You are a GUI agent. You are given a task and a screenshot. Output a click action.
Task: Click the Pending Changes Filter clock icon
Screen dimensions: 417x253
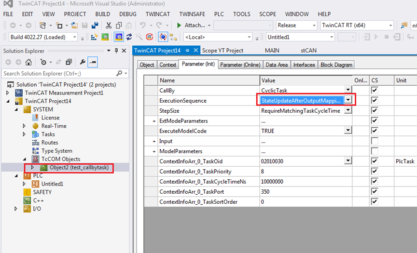[x=43, y=62]
